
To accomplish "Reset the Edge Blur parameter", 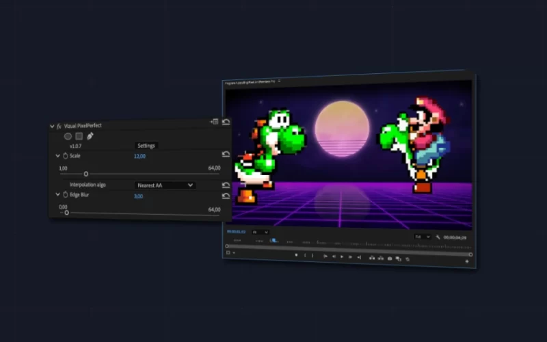I will [226, 196].
